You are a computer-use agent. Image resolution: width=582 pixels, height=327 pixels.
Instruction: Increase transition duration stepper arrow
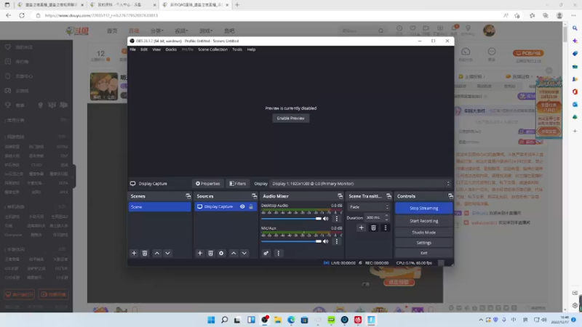[386, 215]
